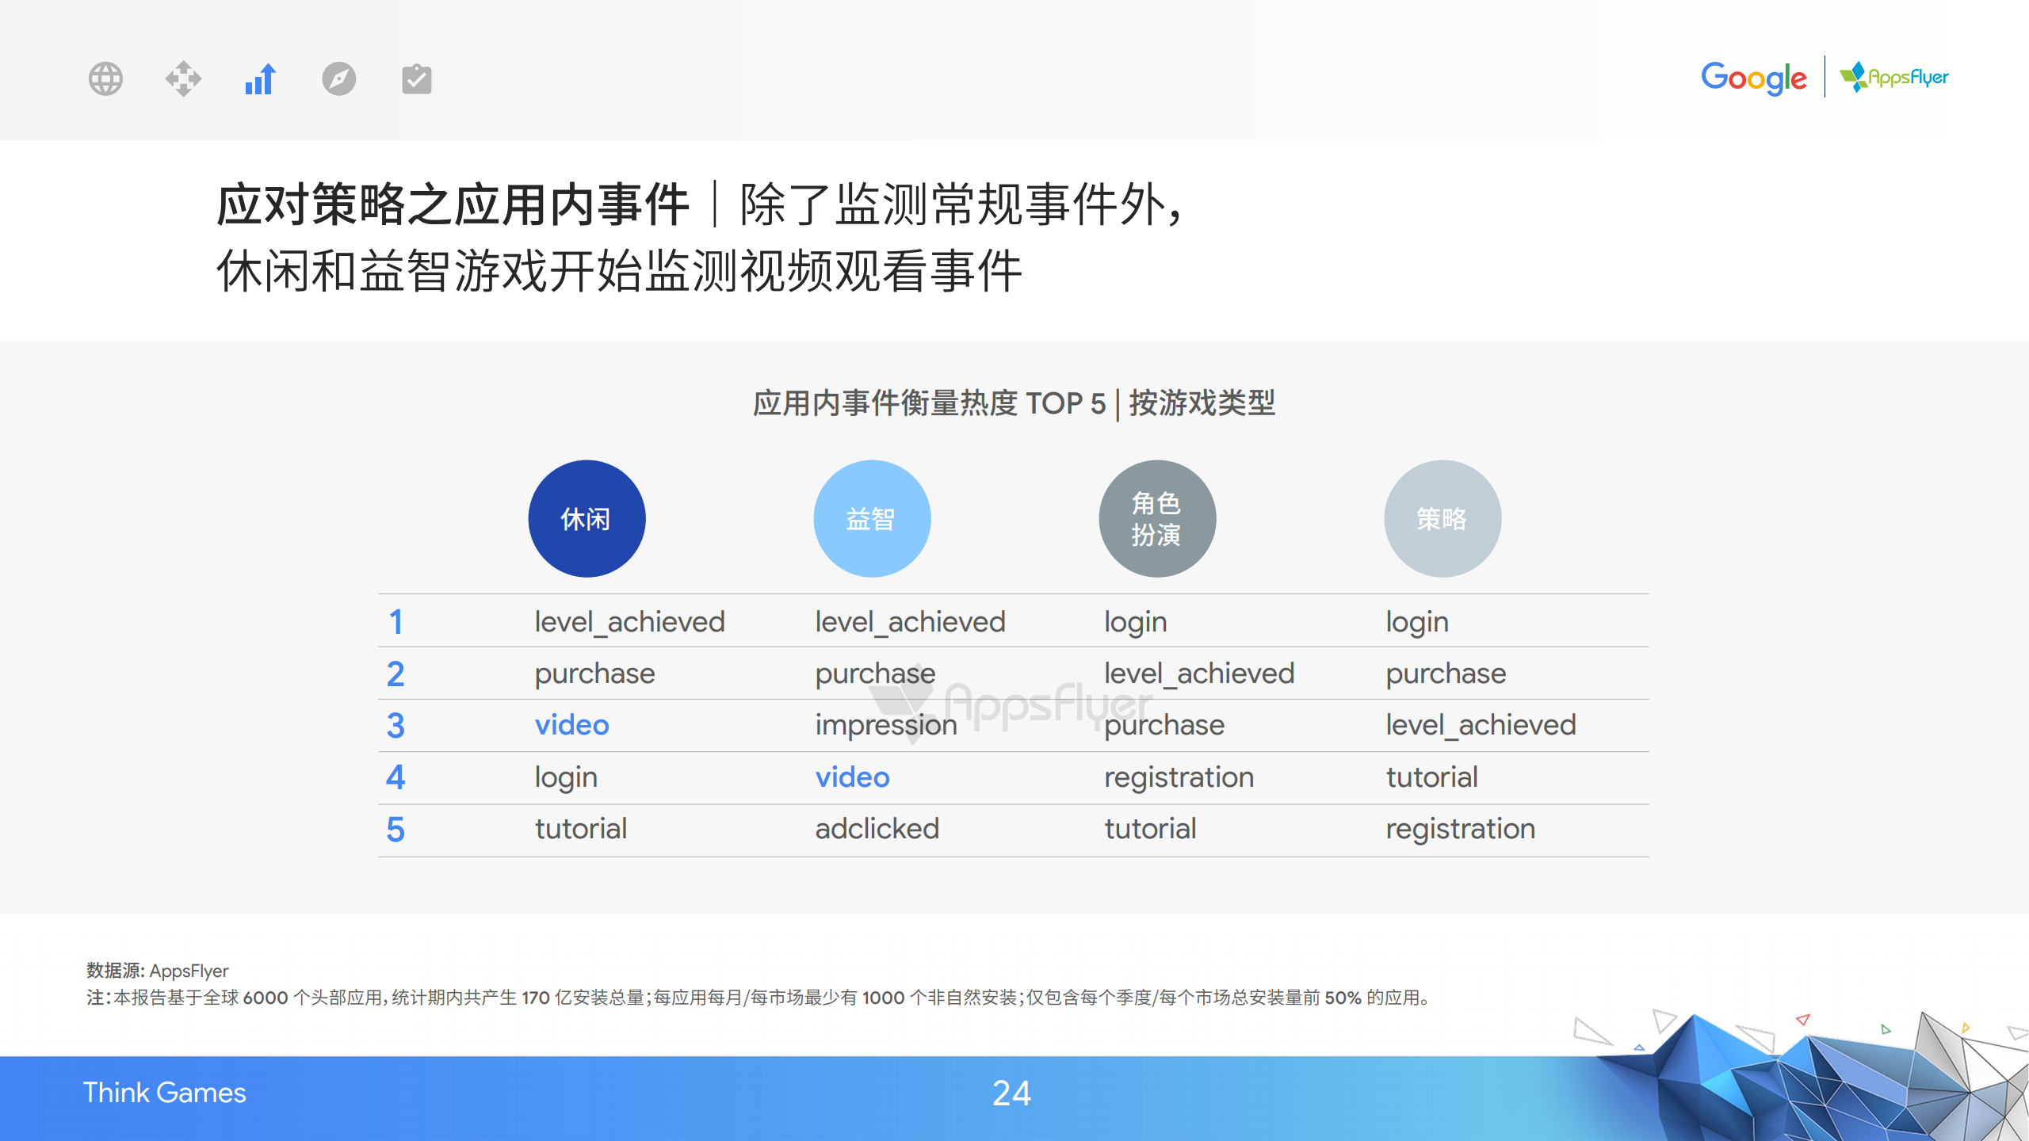
Task: Click the pale 策略 category circle
Action: [1442, 519]
